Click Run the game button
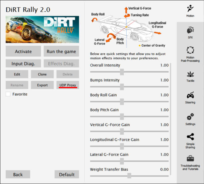The image size is (204, 184). click(61, 51)
